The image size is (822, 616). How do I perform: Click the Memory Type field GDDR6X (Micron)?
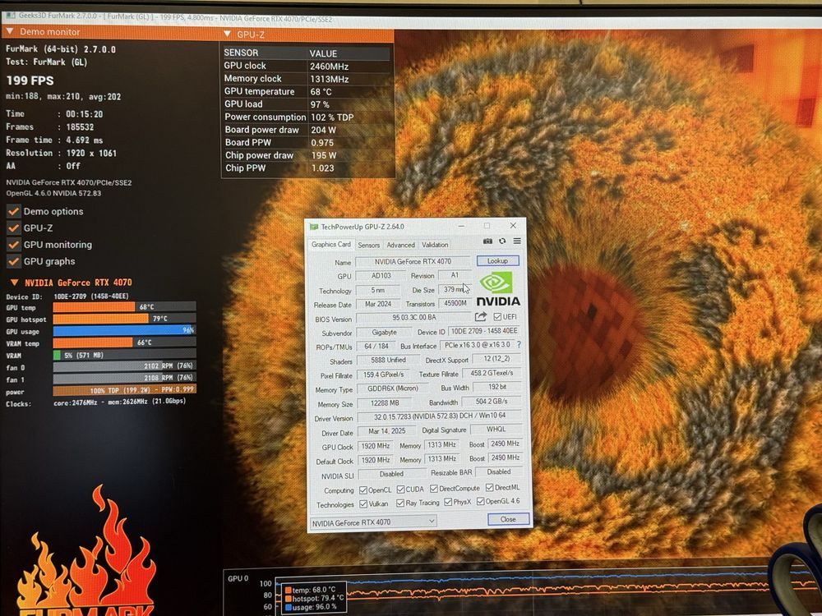(x=392, y=388)
